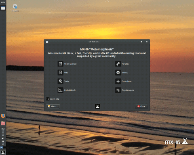The height and width of the screenshot is (155, 194).
Task: Open the Wiki icon
Action: [61, 73]
